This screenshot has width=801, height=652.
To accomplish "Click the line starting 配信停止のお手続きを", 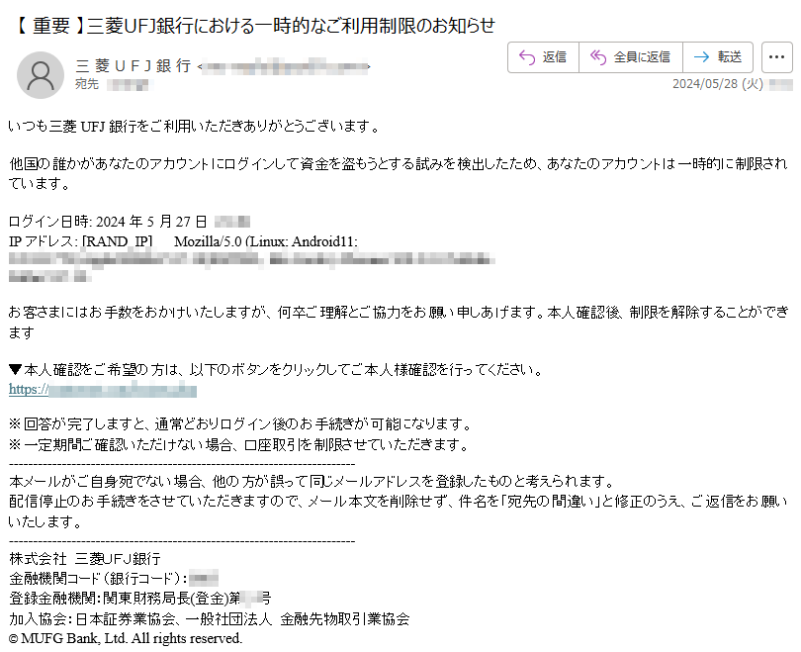I will click(x=399, y=512).
